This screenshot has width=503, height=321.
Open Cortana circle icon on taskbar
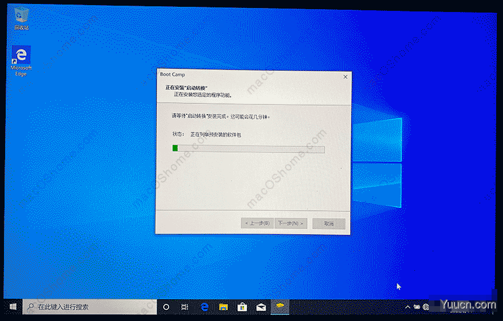(166, 307)
